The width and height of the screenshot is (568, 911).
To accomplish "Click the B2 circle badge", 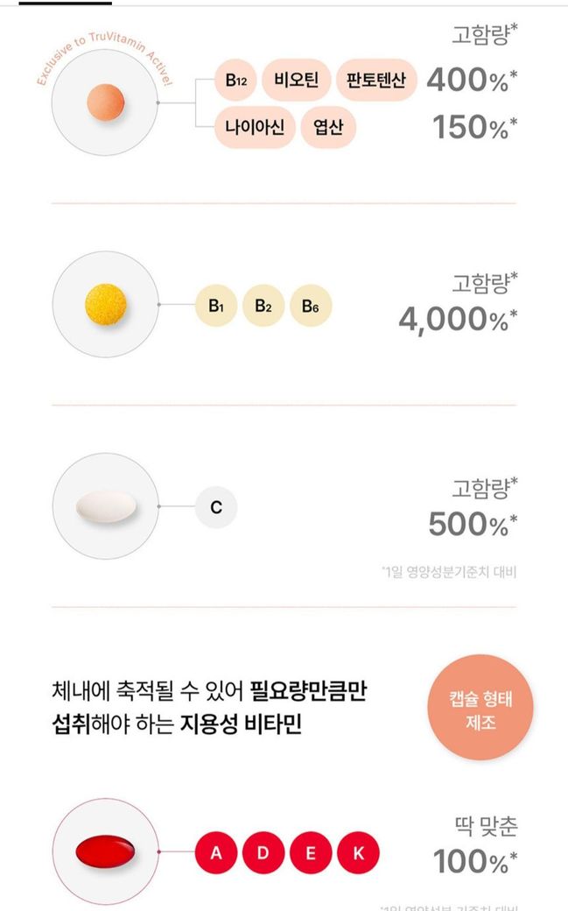I will (263, 306).
